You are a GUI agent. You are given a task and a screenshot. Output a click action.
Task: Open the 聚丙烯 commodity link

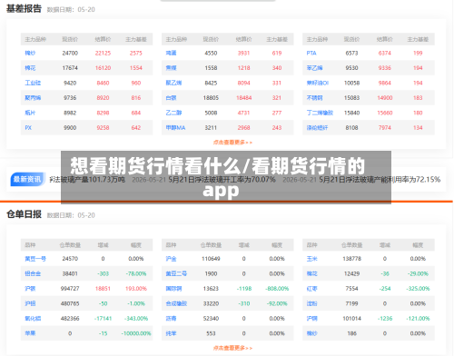(33, 98)
